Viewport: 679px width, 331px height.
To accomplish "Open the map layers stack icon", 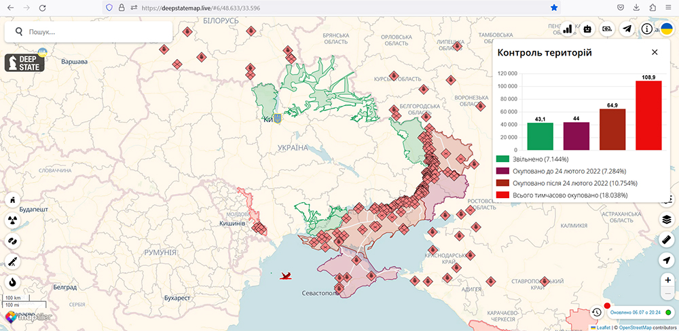I will click(667, 219).
